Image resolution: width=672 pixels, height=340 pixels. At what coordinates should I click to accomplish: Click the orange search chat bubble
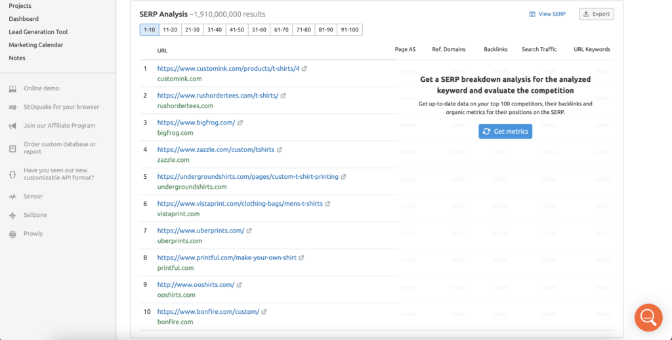648,317
